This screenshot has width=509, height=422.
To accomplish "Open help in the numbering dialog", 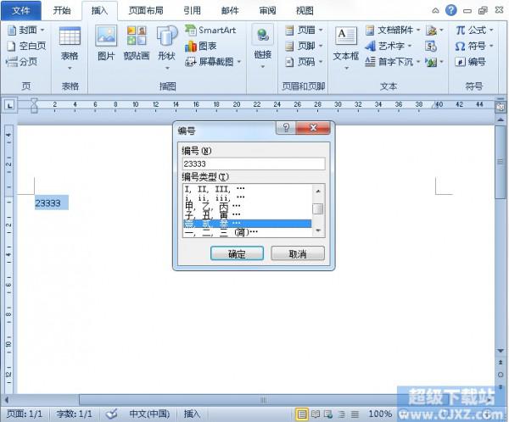I will (286, 127).
